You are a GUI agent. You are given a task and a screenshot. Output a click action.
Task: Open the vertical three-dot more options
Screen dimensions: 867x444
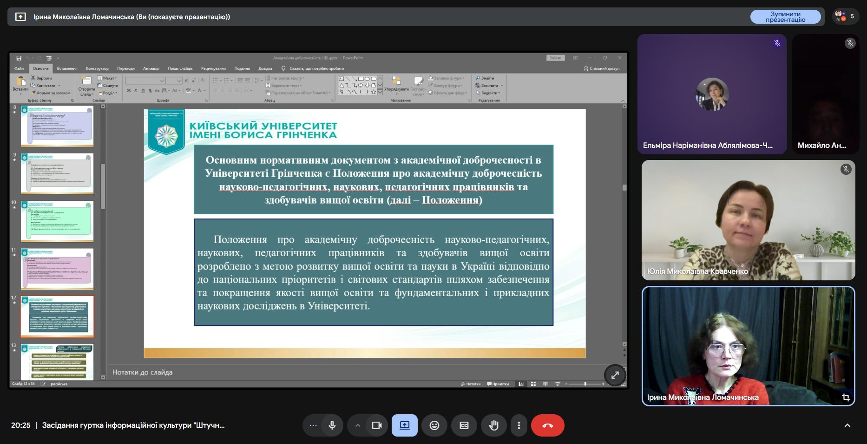click(519, 425)
